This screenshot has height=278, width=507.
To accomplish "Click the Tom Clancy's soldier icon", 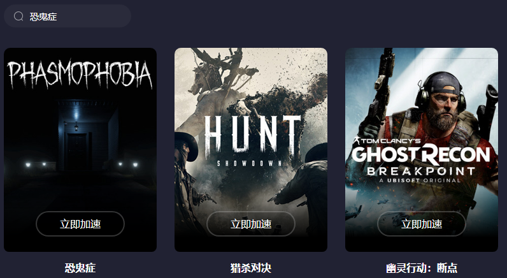I will pyautogui.click(x=356, y=141).
